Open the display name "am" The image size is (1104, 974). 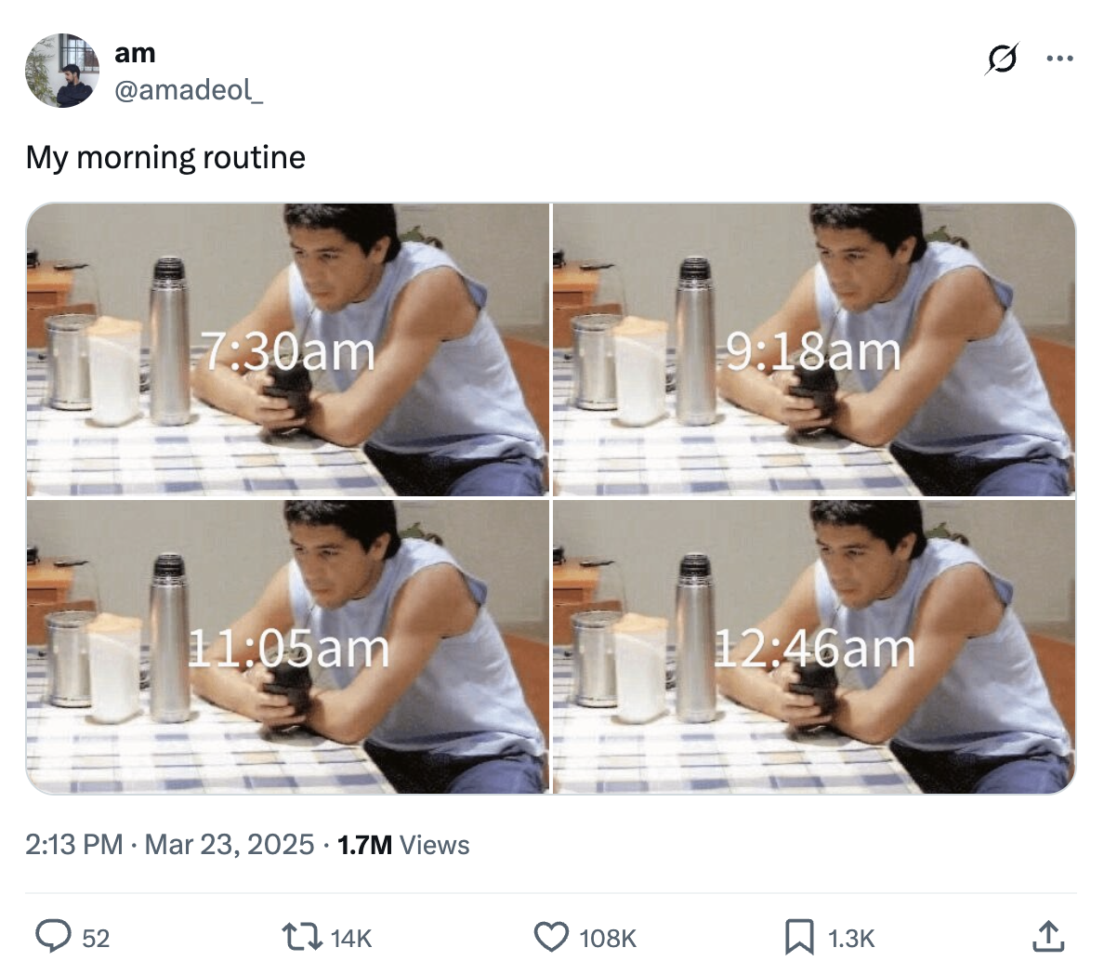coord(135,53)
